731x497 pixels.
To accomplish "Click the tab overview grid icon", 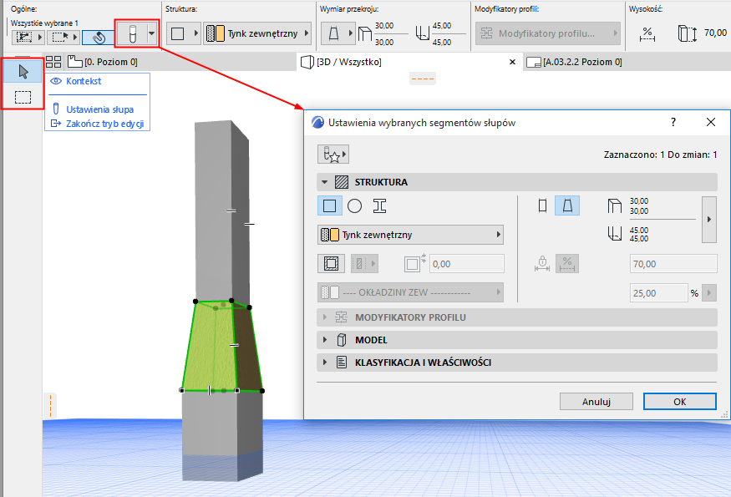I will (53, 62).
